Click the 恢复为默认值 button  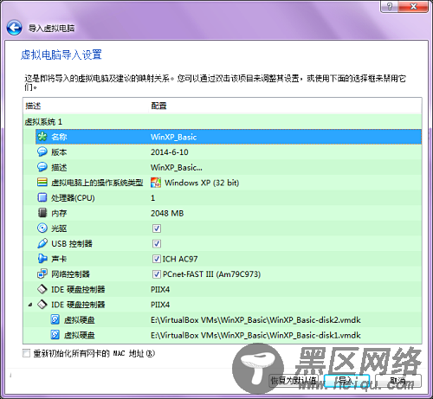pyautogui.click(x=294, y=381)
